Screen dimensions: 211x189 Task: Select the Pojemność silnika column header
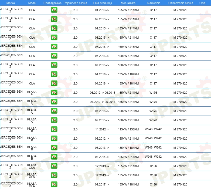pyautogui.click(x=75, y=3)
